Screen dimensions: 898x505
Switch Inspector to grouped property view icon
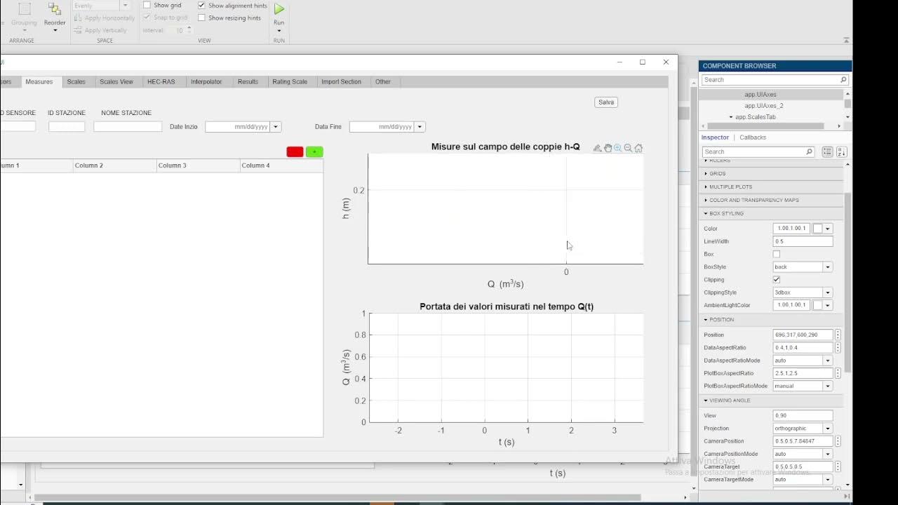(827, 151)
